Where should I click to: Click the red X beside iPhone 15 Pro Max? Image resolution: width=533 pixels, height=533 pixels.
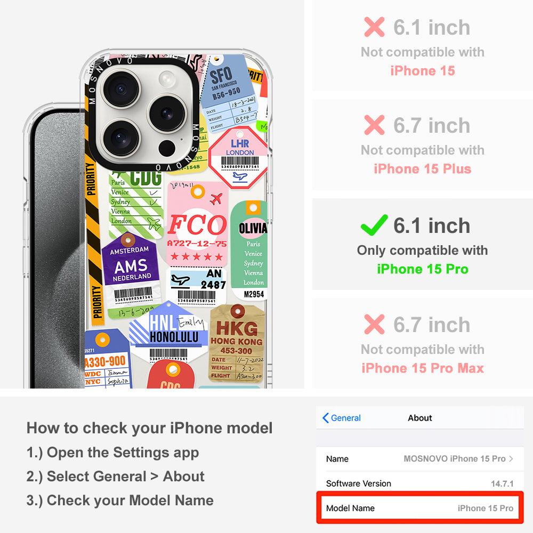click(x=374, y=324)
